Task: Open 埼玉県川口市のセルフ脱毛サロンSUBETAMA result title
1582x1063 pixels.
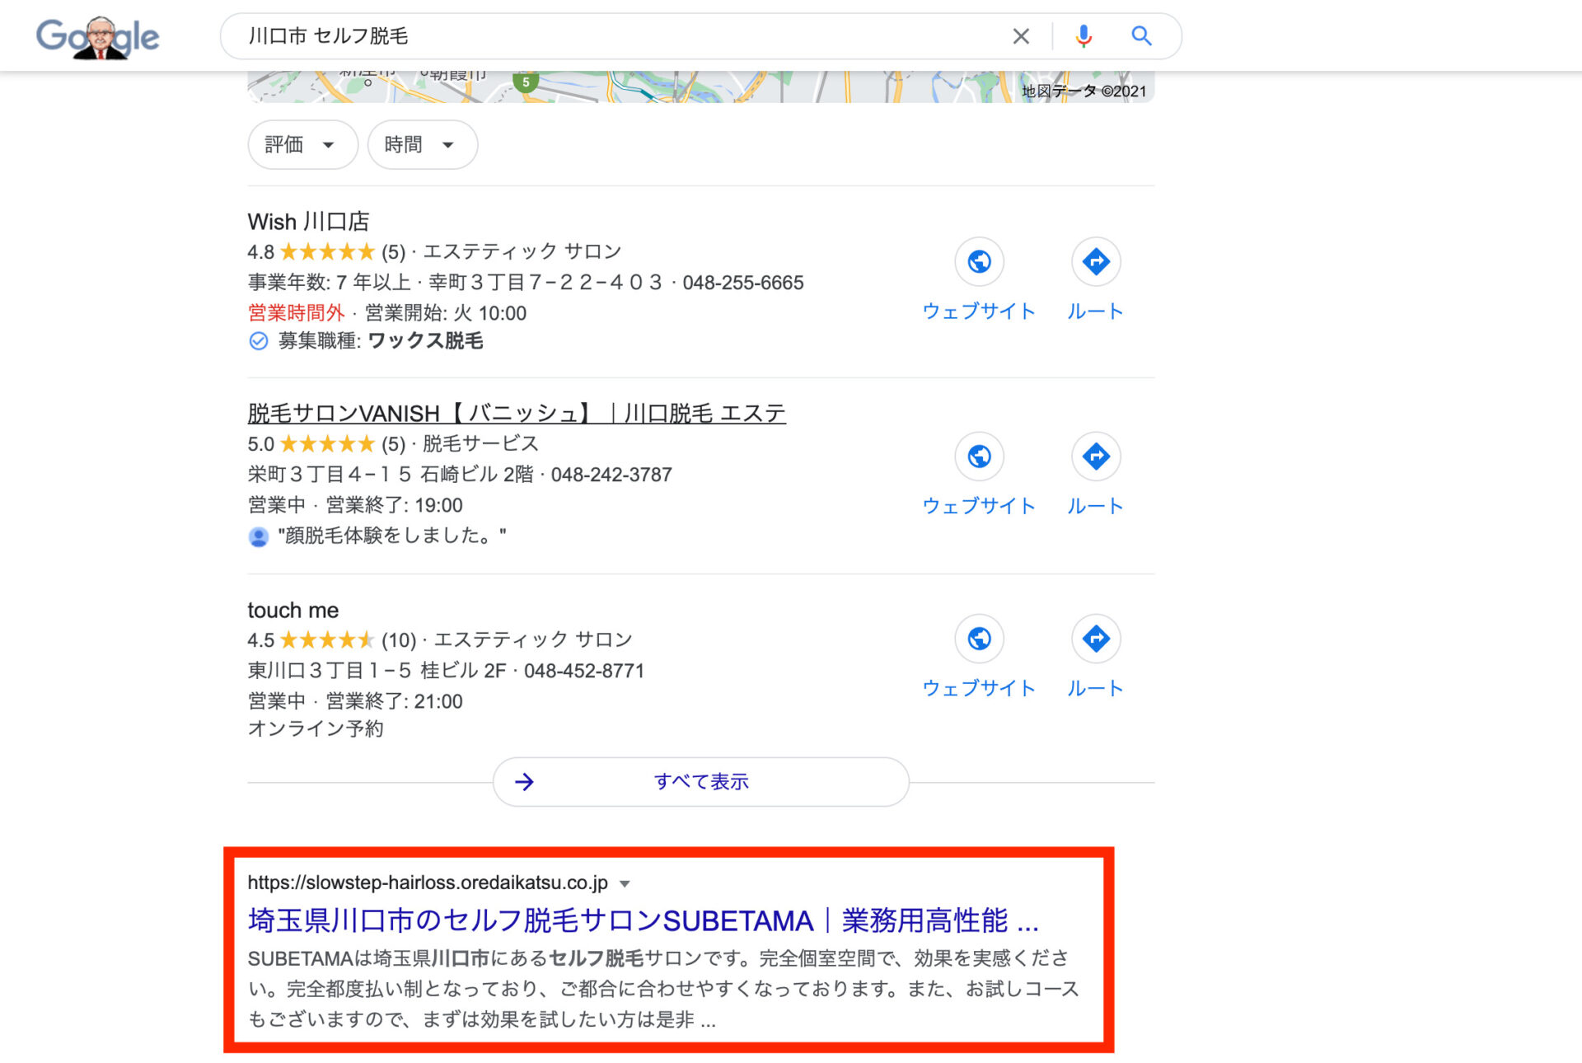Action: click(643, 921)
